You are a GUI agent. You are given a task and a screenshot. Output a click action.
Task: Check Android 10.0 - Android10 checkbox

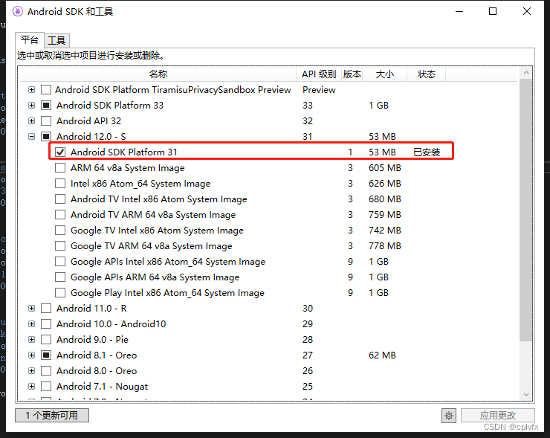point(46,324)
